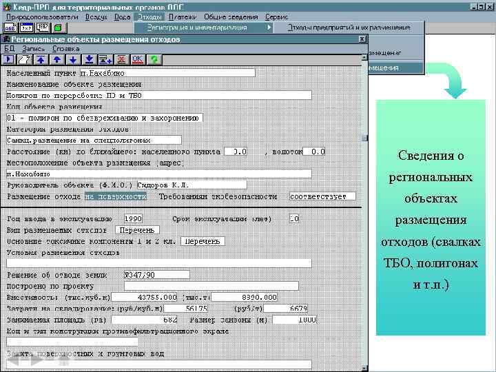
Task: Open the Справка menu in child window
Action: (66, 49)
